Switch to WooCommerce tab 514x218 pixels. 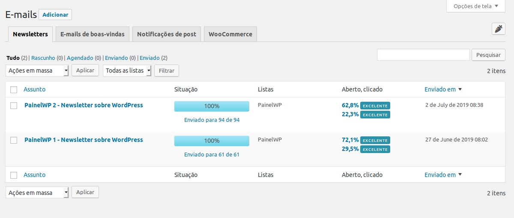[230, 34]
